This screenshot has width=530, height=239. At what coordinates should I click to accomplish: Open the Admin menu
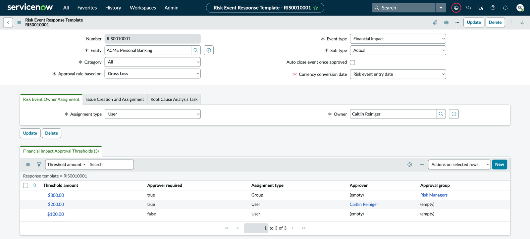click(171, 8)
